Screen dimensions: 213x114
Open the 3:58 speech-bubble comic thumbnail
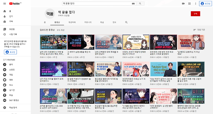(136, 42)
